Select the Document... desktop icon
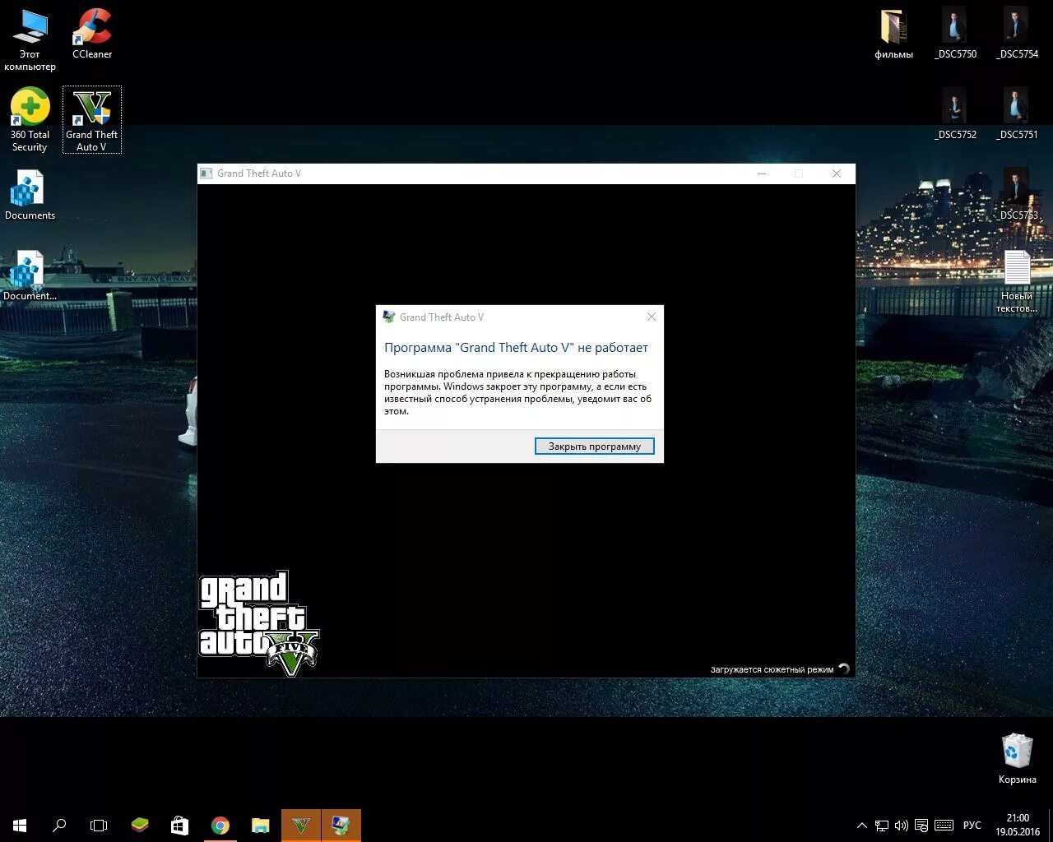 click(30, 275)
